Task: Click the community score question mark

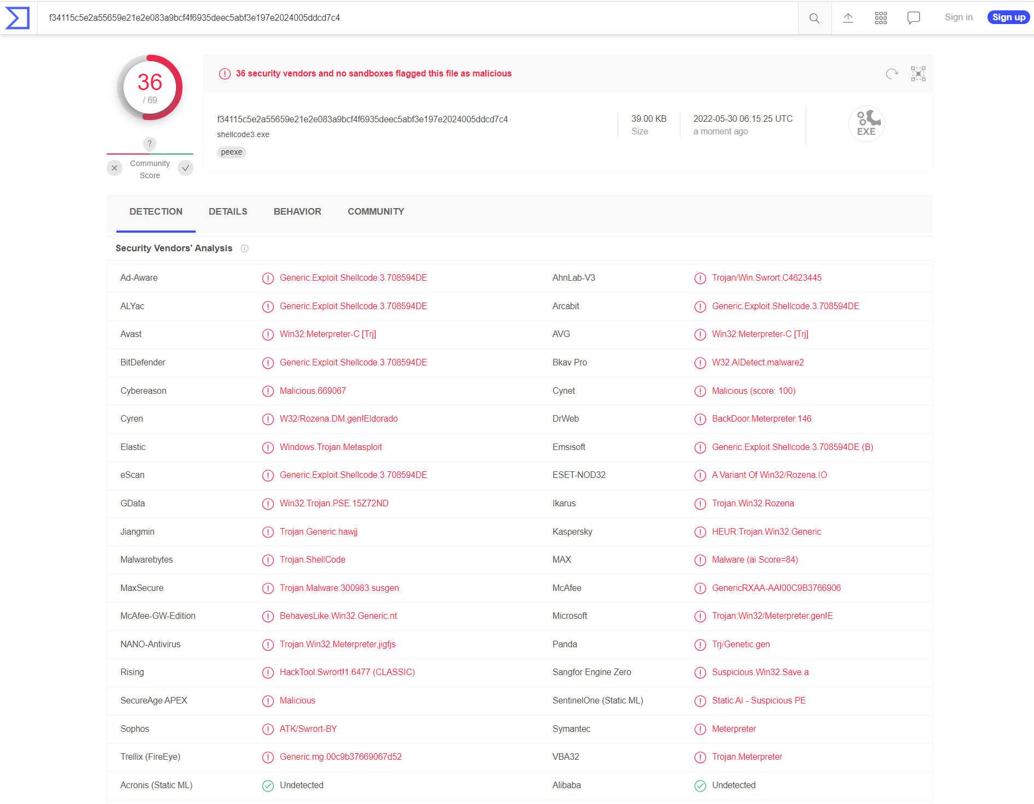Action: (x=150, y=144)
